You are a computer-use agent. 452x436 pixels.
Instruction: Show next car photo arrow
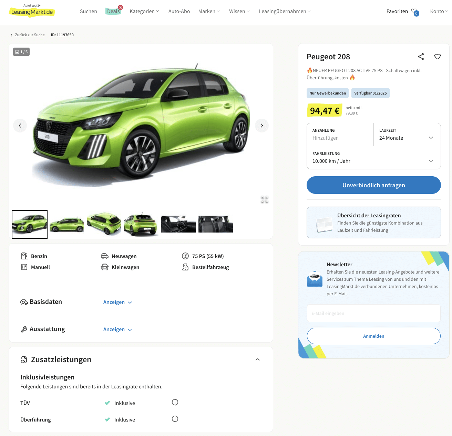262,126
